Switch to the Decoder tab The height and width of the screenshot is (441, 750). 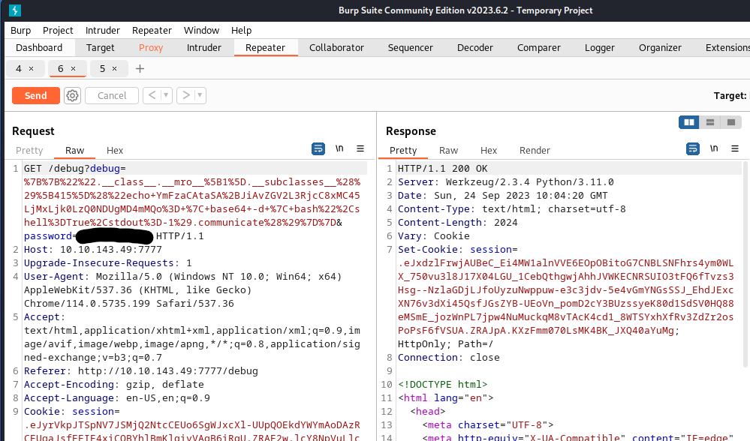pos(475,48)
